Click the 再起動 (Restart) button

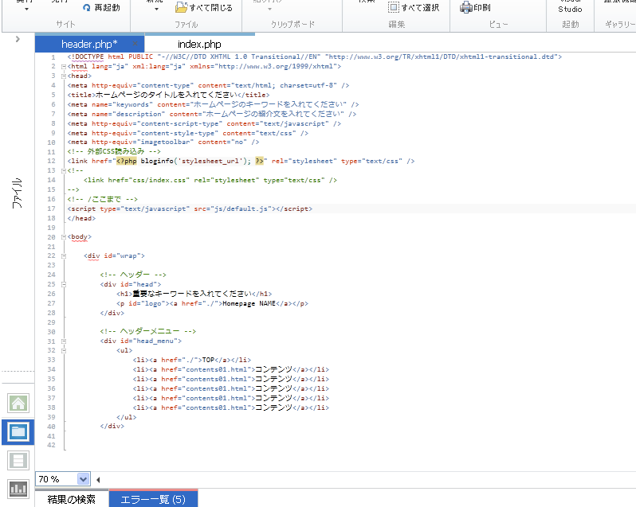(x=101, y=7)
